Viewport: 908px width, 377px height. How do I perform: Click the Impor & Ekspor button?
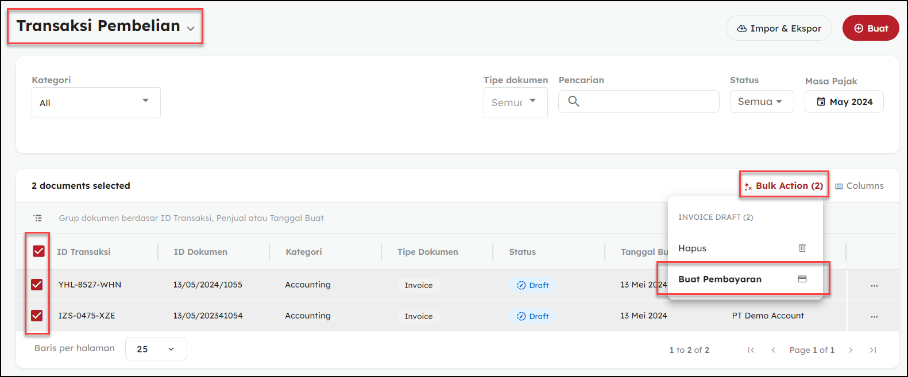tap(779, 28)
